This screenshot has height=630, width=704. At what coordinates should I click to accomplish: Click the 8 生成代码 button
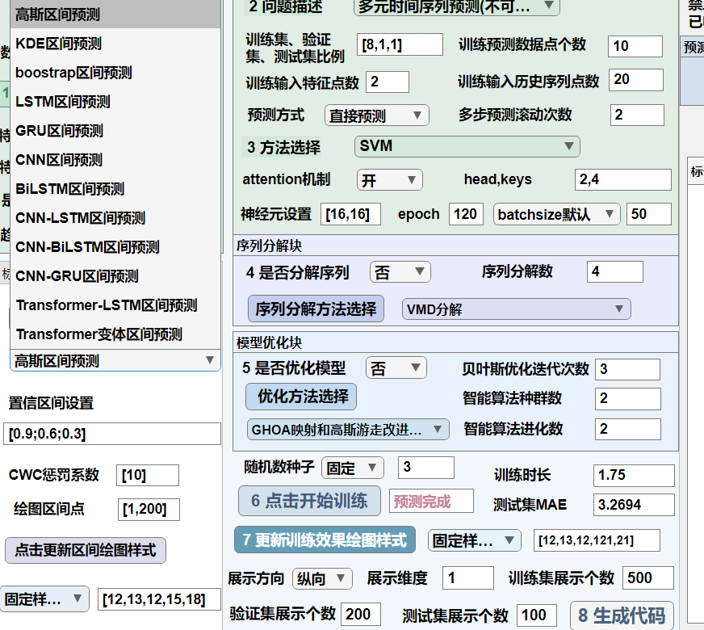tap(622, 615)
